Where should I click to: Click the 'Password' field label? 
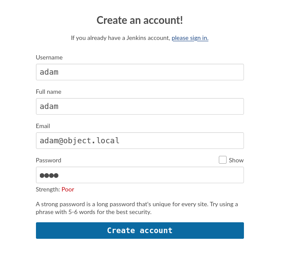point(49,160)
